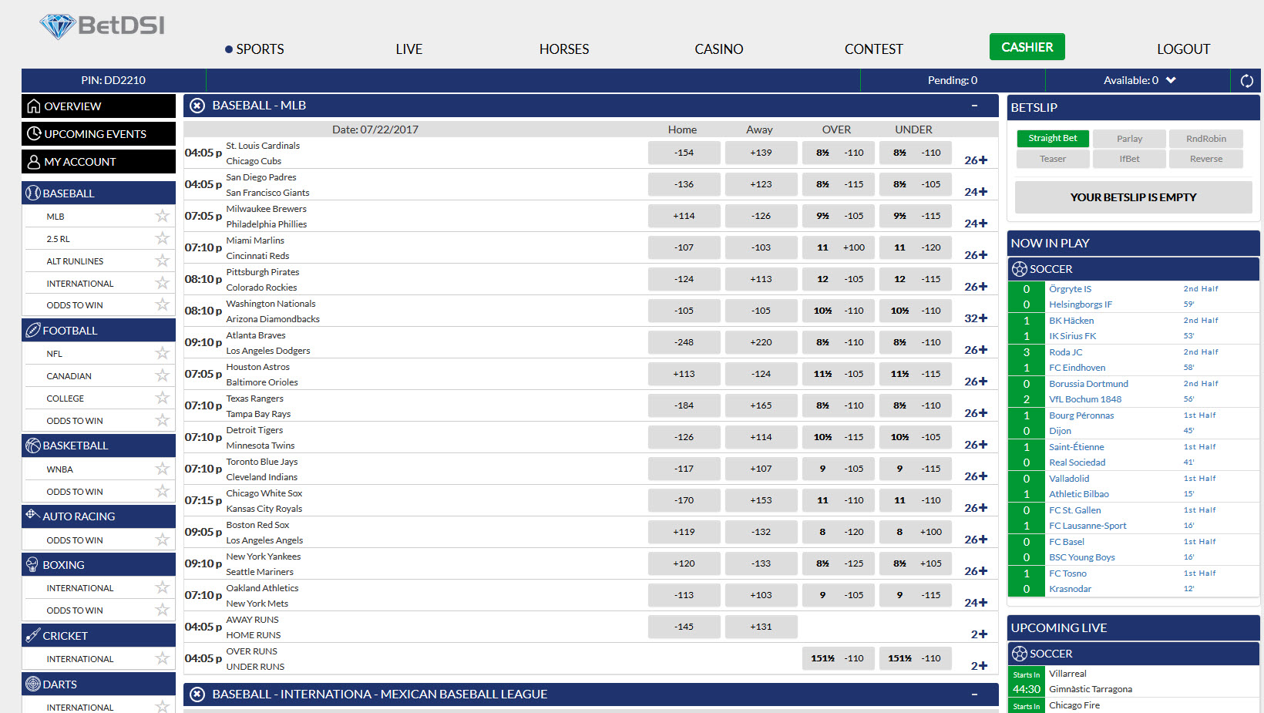Click the Baseball sport icon in sidebar

(x=32, y=193)
